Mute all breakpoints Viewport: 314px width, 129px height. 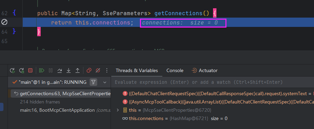tap(98, 70)
